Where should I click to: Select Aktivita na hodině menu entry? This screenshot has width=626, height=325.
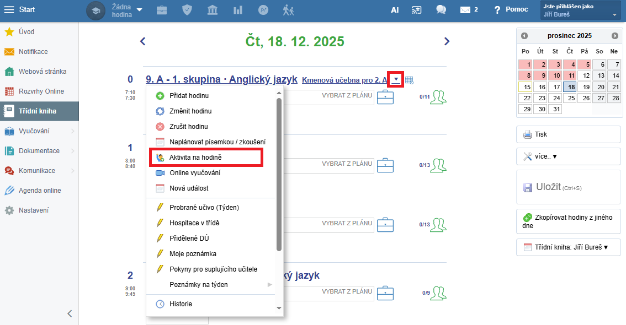[x=195, y=158]
